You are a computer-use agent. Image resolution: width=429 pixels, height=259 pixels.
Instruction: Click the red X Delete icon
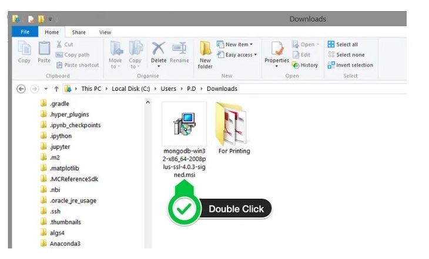pos(159,49)
